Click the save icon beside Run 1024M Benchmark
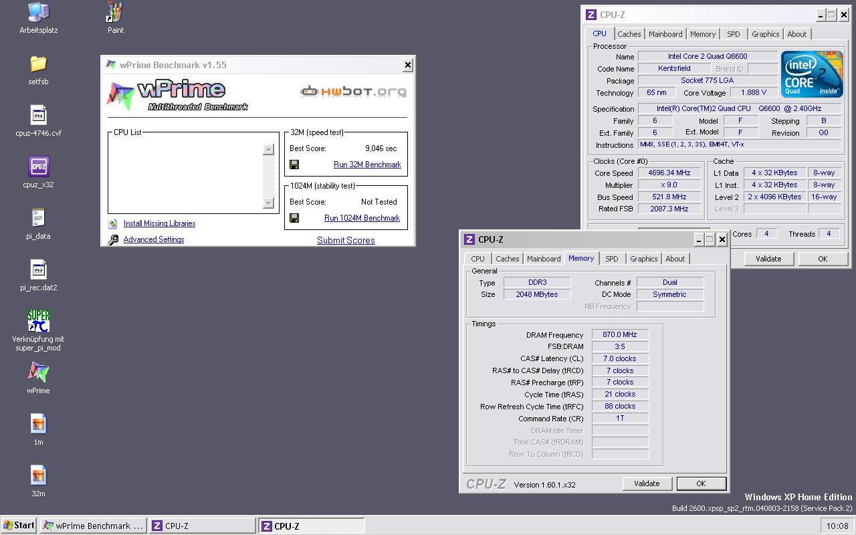The image size is (856, 535). (x=294, y=218)
